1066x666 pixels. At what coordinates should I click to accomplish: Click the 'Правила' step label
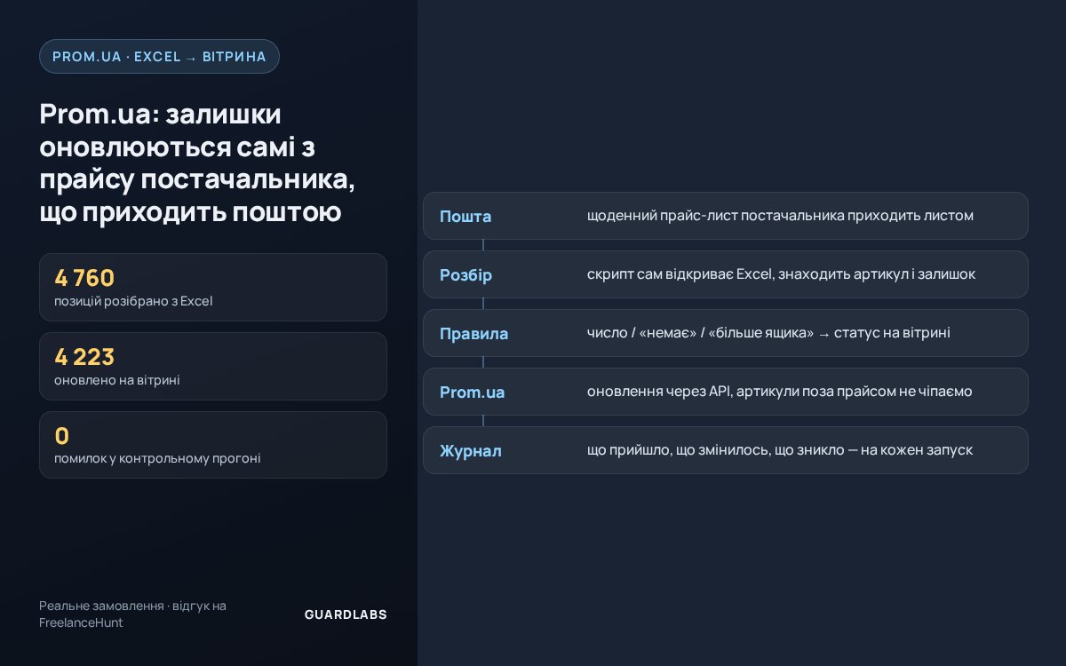(x=474, y=334)
